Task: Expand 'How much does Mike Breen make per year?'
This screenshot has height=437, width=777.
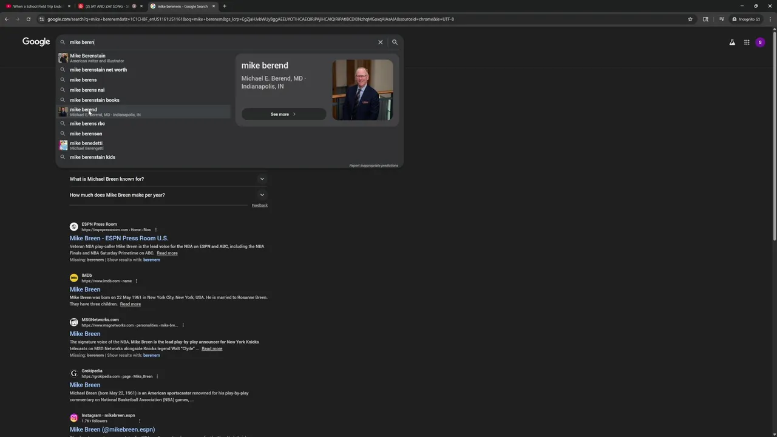Action: coord(168,195)
